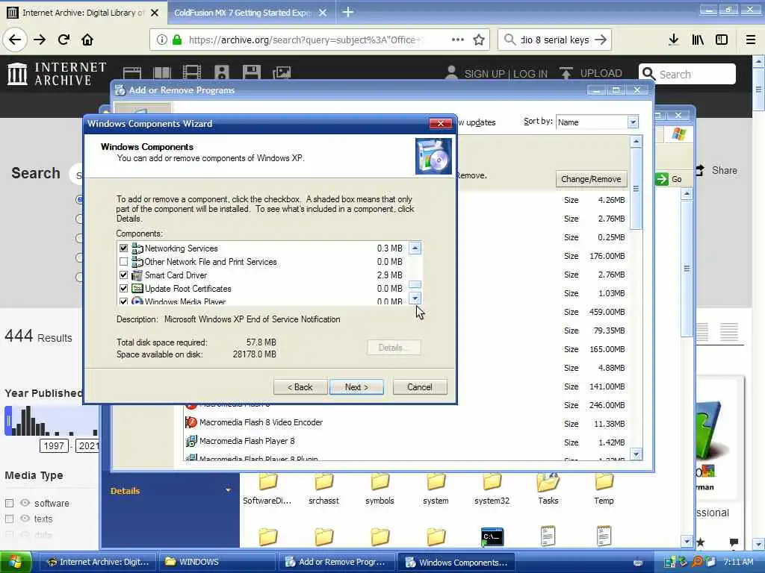Open the page actions three-dot menu
The width and height of the screenshot is (765, 573).
(458, 40)
